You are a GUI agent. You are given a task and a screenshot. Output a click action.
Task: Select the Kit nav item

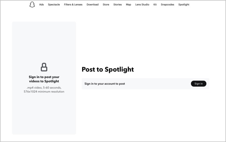155,4
